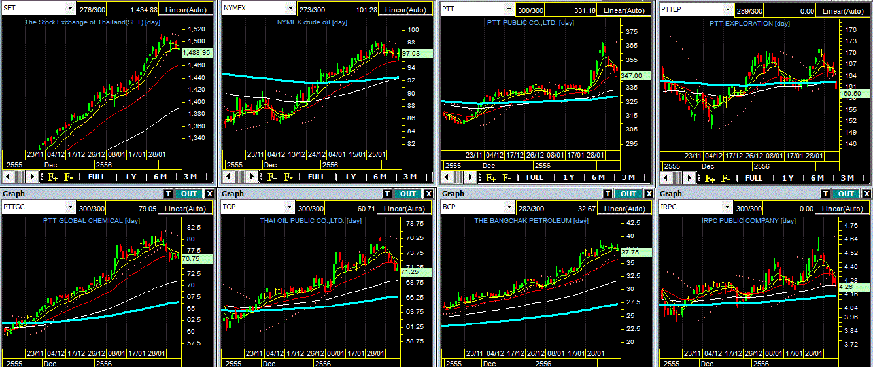Click left scroll arrow under PTT chart
The image size is (873, 367).
pyautogui.click(x=445, y=177)
